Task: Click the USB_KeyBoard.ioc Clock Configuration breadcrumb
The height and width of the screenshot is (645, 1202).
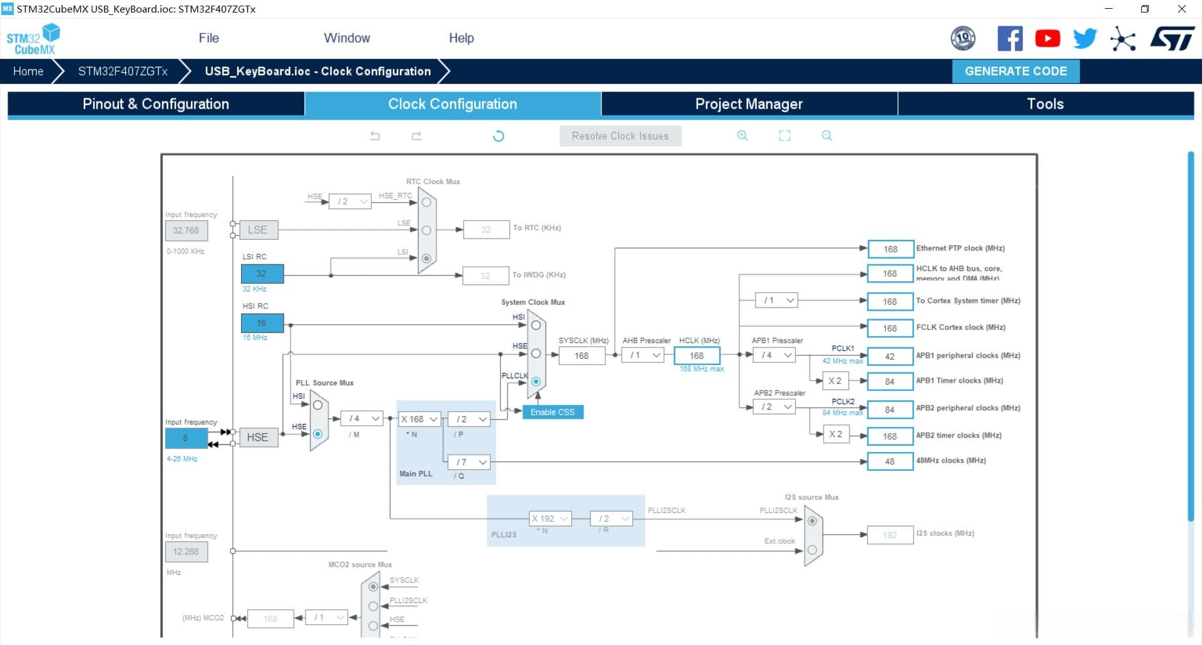Action: 318,71
